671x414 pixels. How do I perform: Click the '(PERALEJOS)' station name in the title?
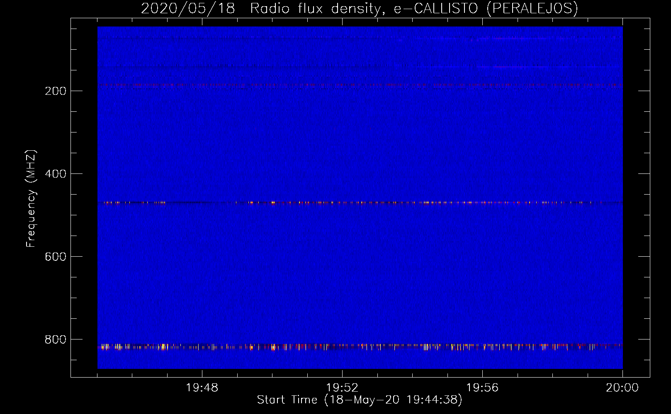[x=532, y=8]
